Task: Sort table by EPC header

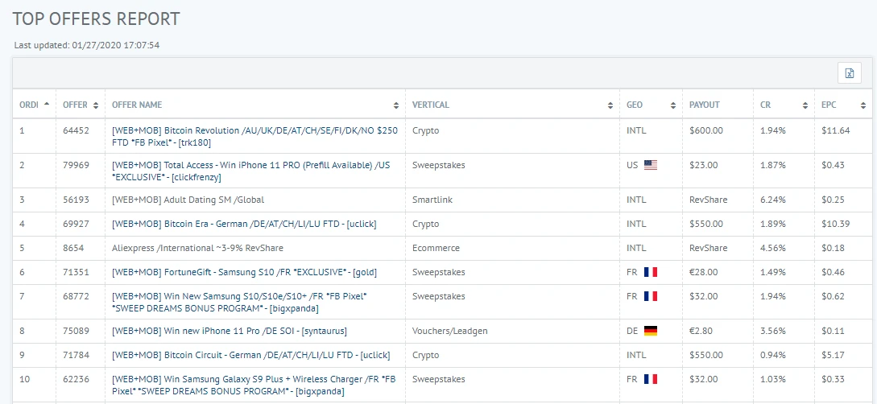Action: coord(843,105)
